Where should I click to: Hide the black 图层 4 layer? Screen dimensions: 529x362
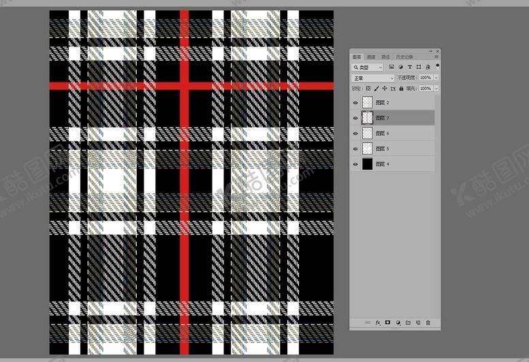355,164
